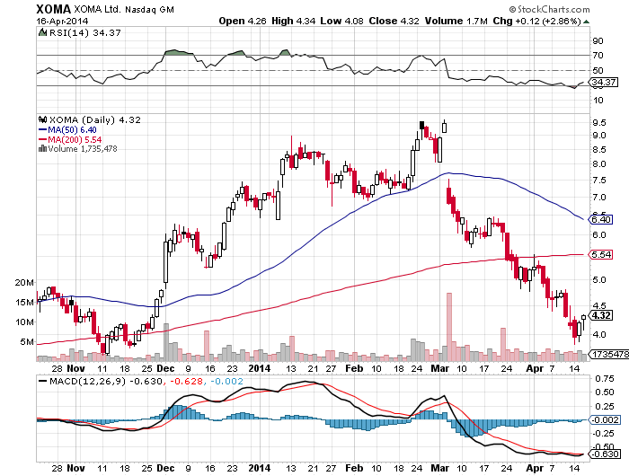Click the 4.32 last price tag
This screenshot has height=476, width=629.
point(600,315)
